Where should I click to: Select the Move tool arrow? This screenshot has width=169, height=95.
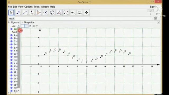pos(11,12)
